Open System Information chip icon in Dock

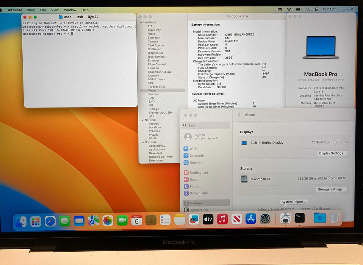click(285, 218)
